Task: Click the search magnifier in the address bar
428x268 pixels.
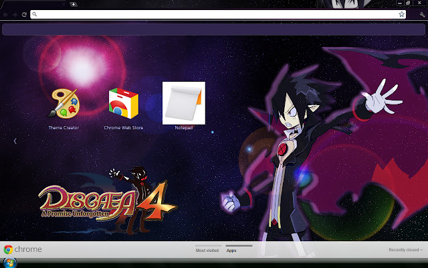Action: pos(35,14)
